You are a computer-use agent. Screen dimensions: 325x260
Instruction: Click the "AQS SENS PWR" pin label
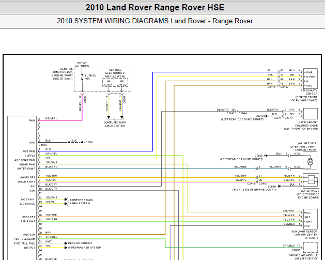pyautogui.click(x=24, y=160)
